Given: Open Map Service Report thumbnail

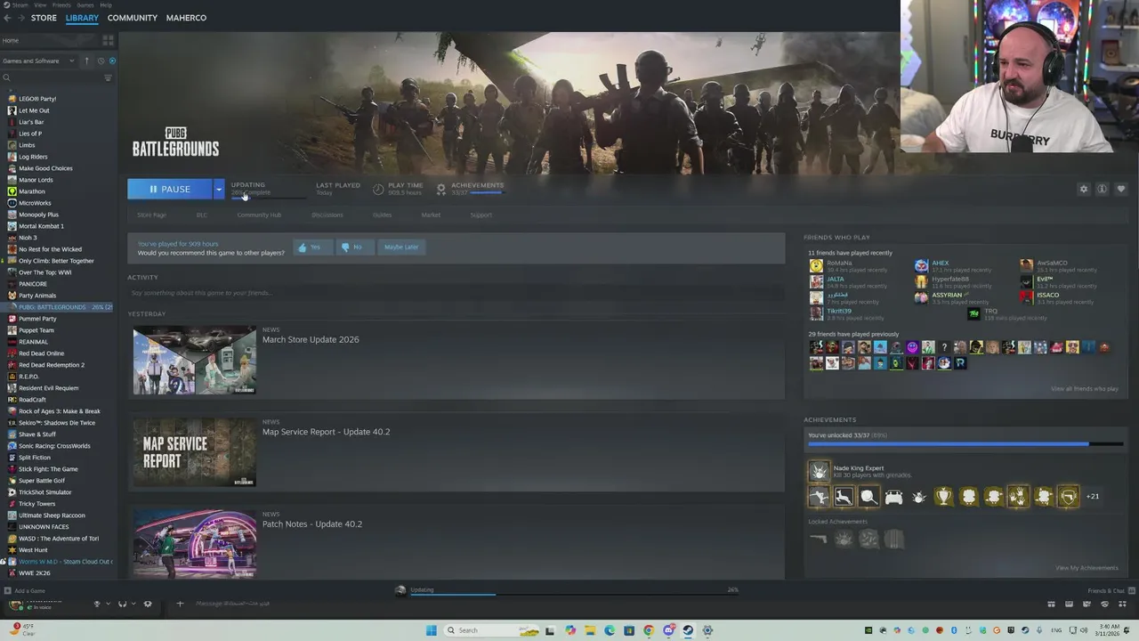Looking at the screenshot, I should [x=195, y=452].
